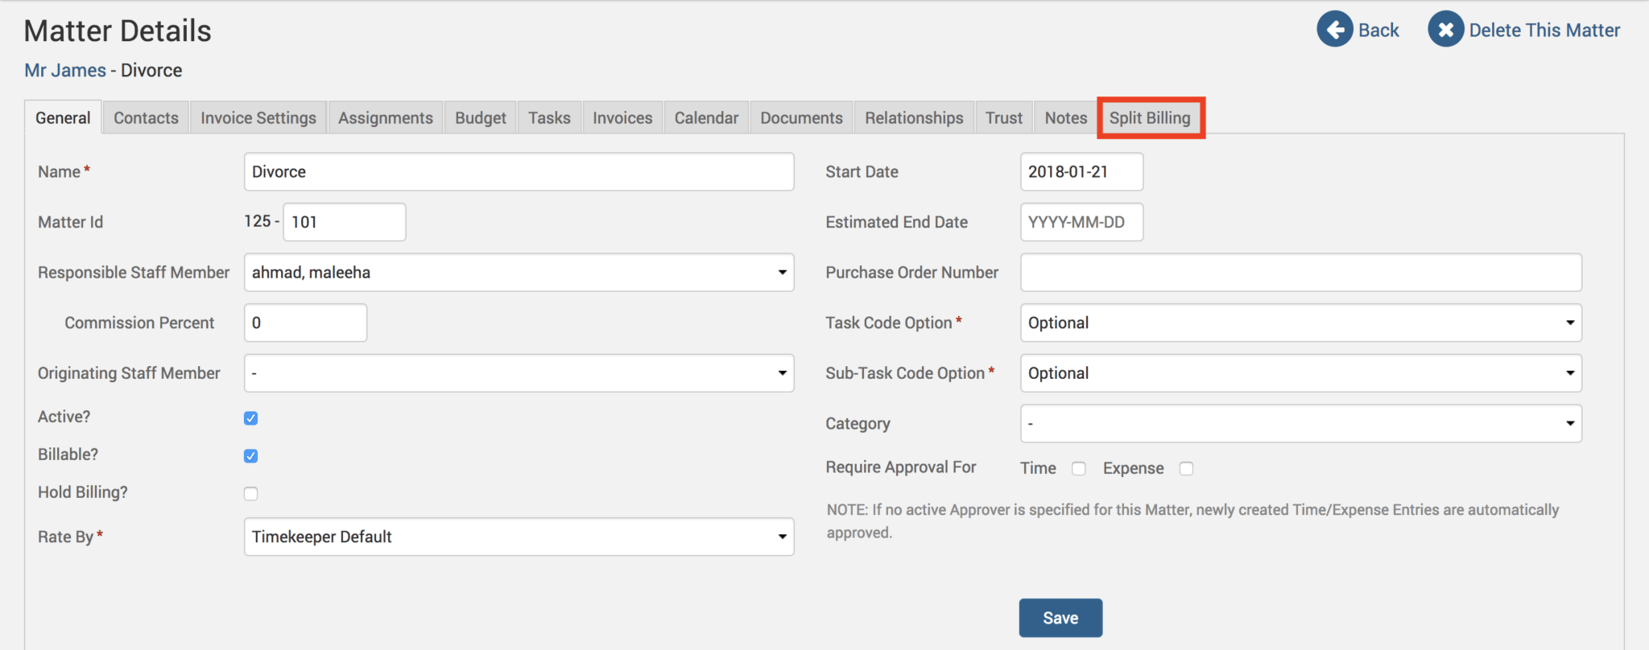Click the Back arrow icon
The image size is (1649, 650).
1334,30
